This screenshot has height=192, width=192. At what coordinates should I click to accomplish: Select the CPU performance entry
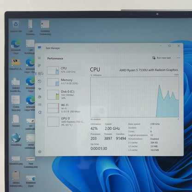(66, 70)
